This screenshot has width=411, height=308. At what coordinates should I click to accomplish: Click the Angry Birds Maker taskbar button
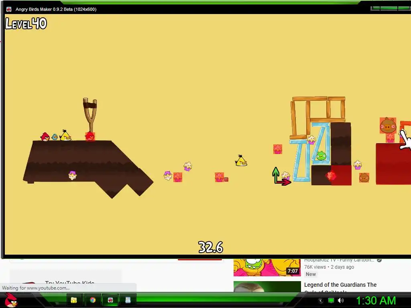[x=110, y=300]
